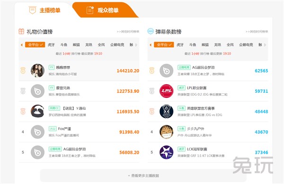The width and height of the screenshot is (284, 184).
Task: Select 虎牙 platform in 弹幕条数榜
Action: pyautogui.click(x=180, y=44)
